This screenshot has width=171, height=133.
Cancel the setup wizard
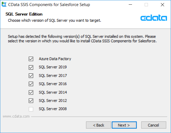(x=153, y=125)
